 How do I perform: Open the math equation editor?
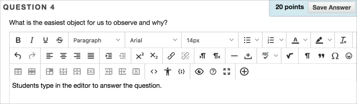pyautogui.click(x=290, y=56)
